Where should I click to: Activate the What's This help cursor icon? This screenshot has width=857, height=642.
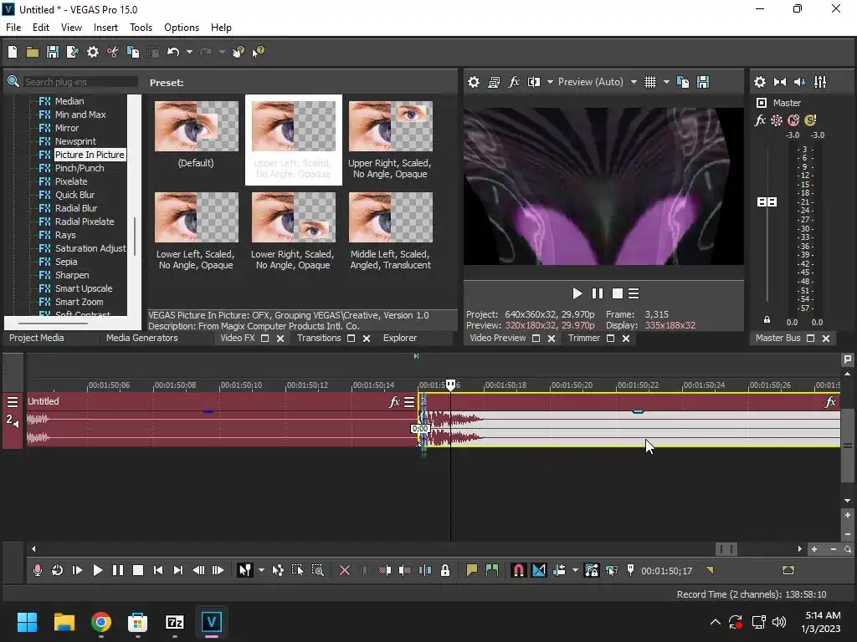point(258,52)
